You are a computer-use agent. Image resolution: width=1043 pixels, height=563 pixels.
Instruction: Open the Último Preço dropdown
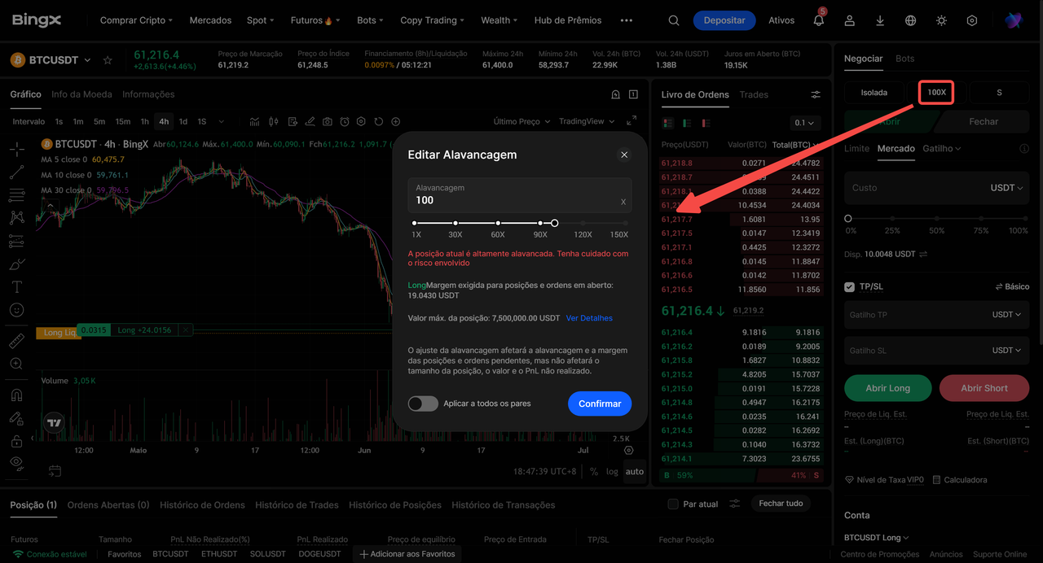[522, 121]
